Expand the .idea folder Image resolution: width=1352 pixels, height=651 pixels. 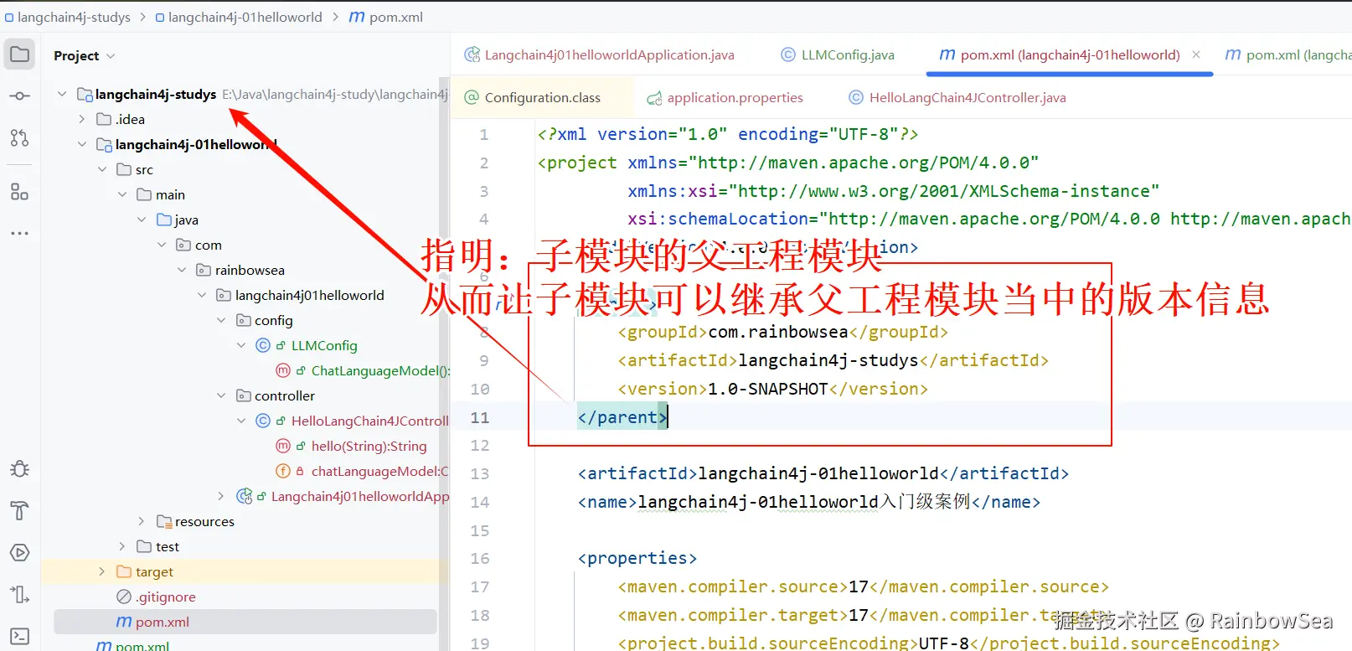pyautogui.click(x=82, y=119)
